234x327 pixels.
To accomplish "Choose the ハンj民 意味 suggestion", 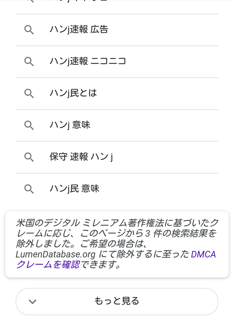I will click(x=75, y=189).
